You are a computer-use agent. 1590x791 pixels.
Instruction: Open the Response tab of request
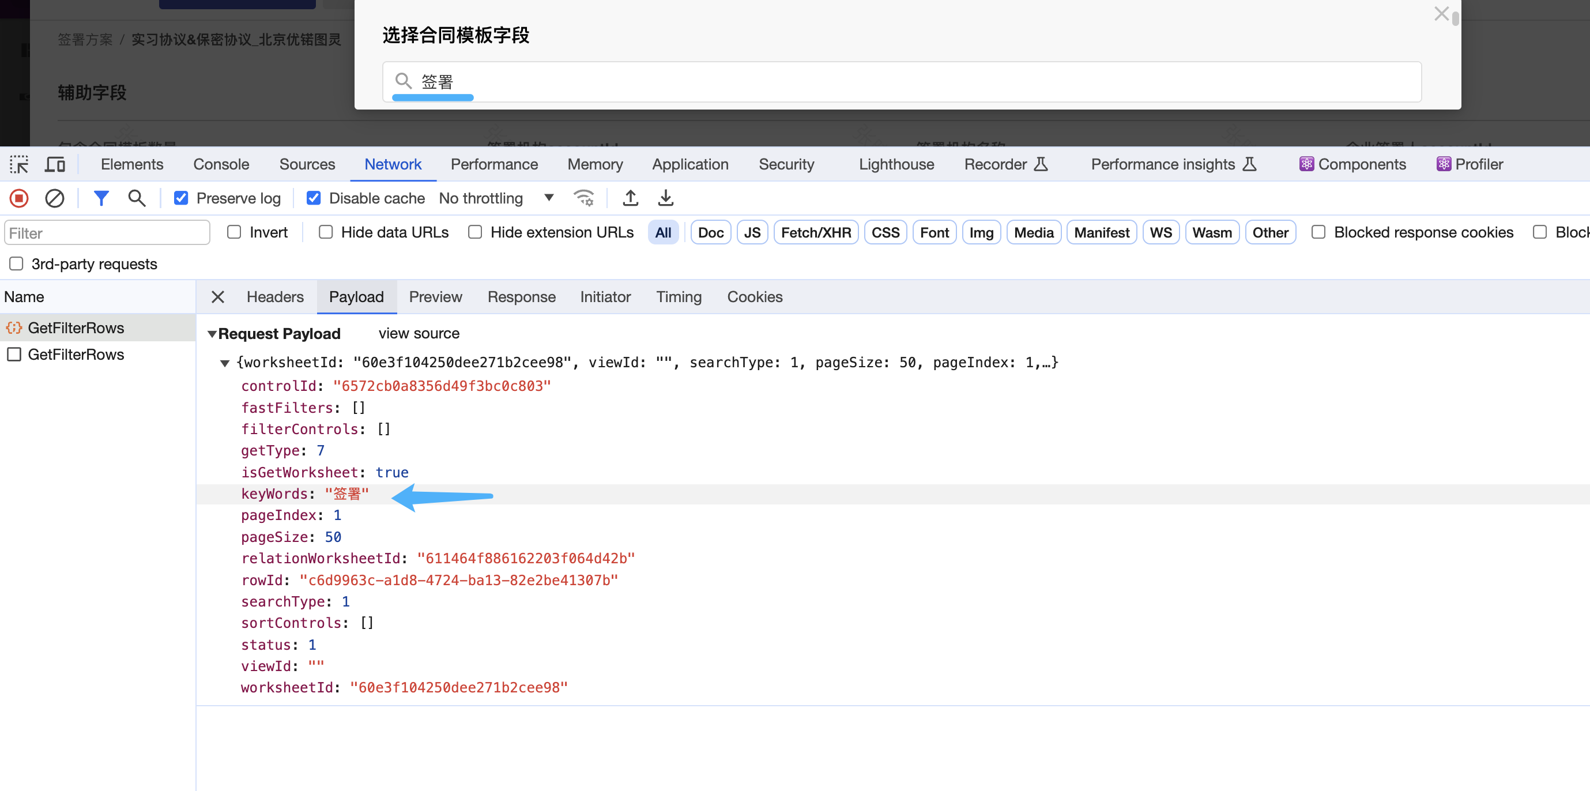point(521,297)
